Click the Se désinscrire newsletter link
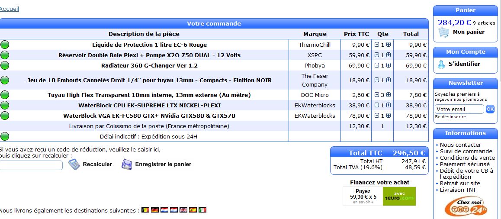 tap(450, 117)
